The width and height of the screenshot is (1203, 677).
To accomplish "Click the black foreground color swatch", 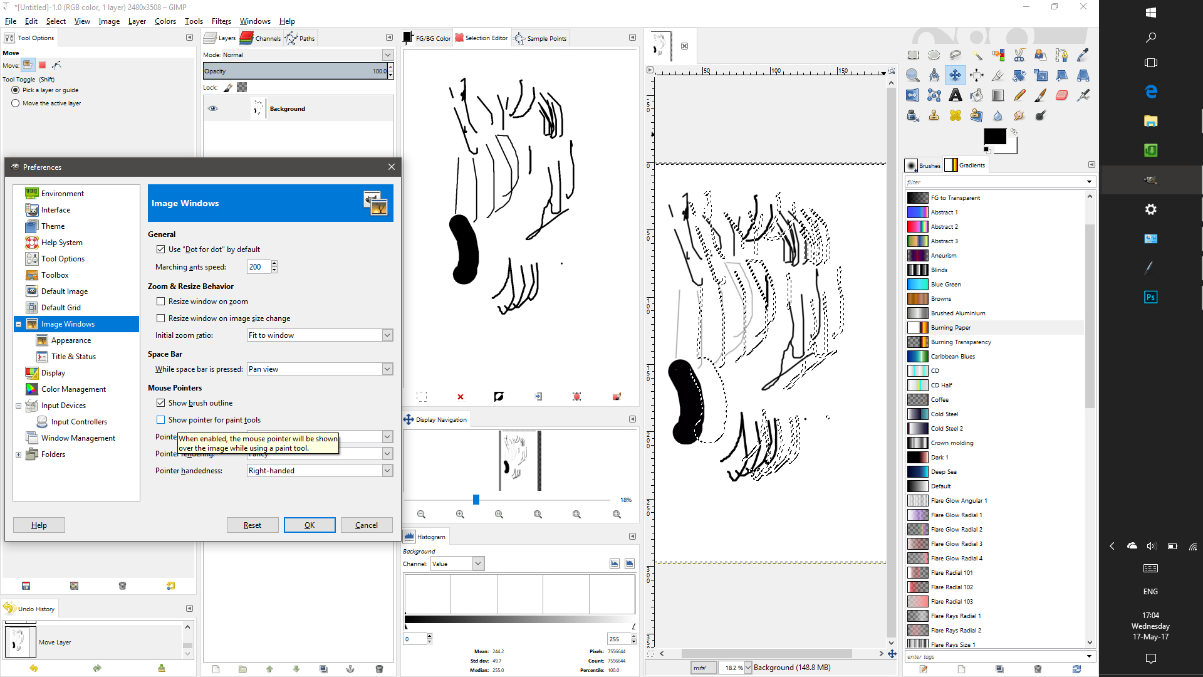I will tap(994, 136).
